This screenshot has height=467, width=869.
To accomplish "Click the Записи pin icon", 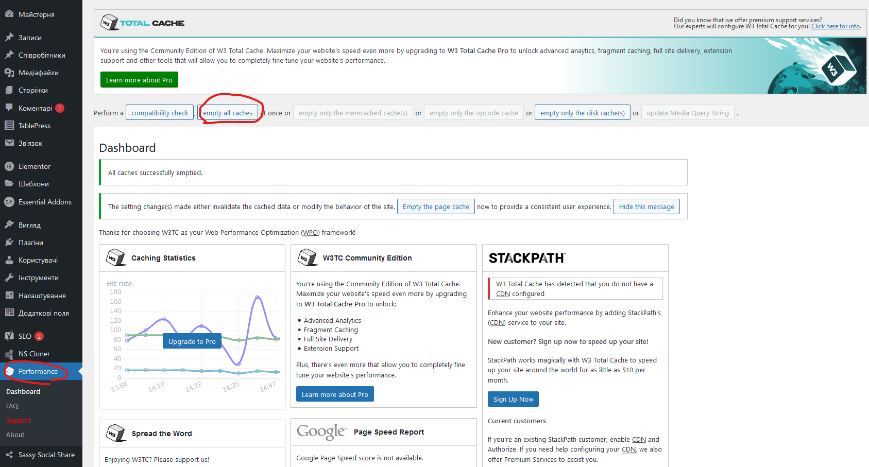I will [x=9, y=38].
